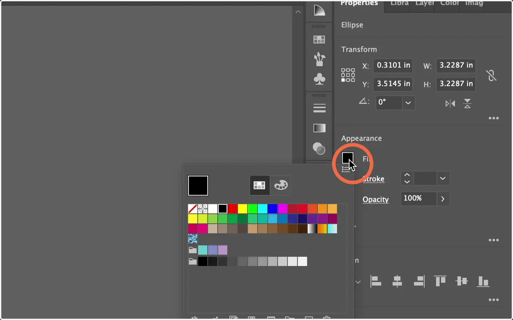Select the blue pattern swatch
513x320 pixels.
click(x=193, y=239)
